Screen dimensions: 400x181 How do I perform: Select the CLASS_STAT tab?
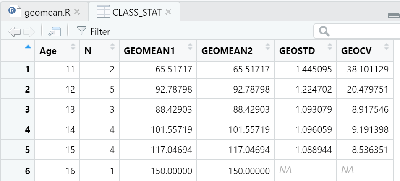(134, 12)
